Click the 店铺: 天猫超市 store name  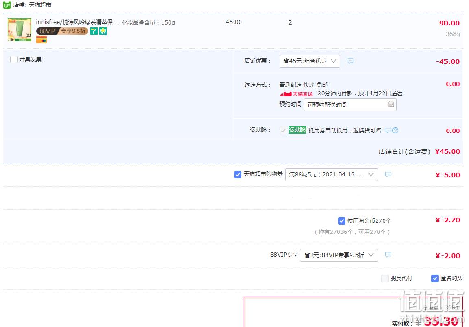tap(32, 5)
